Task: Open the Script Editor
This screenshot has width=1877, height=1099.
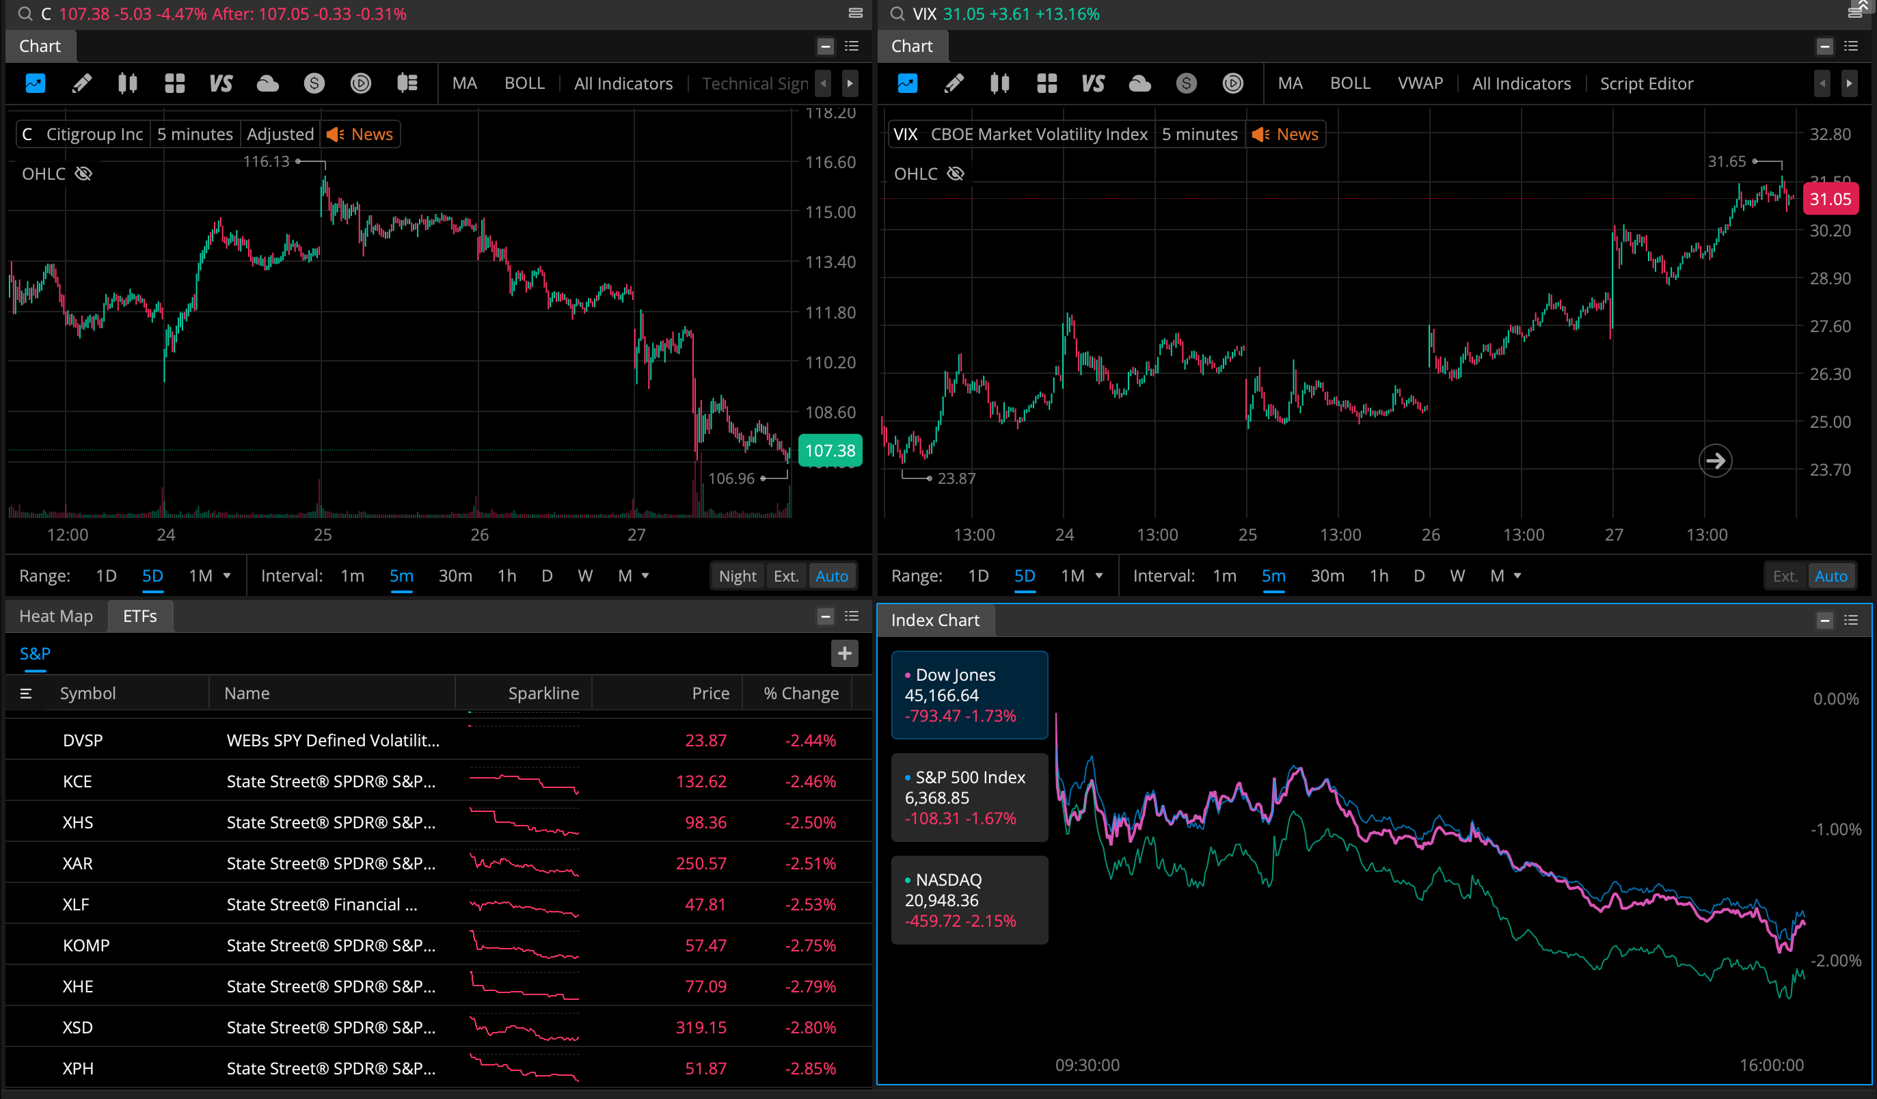Action: pyautogui.click(x=1646, y=83)
